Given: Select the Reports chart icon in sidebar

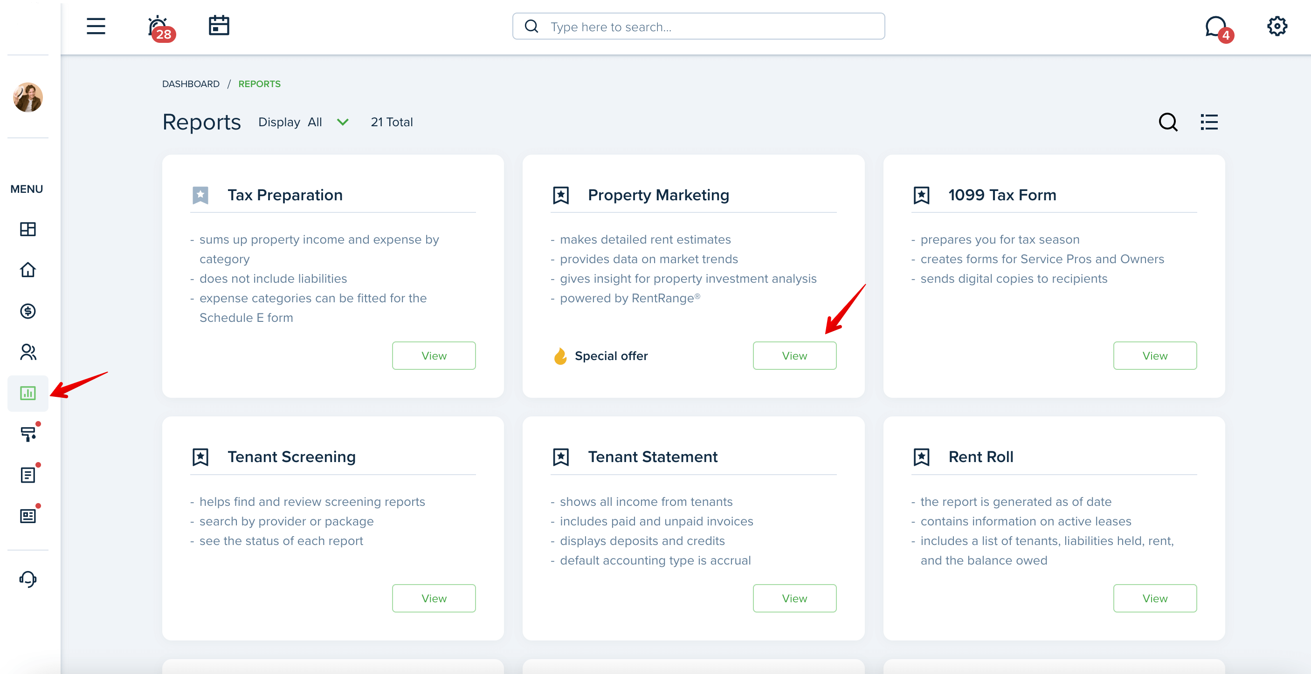Looking at the screenshot, I should point(28,393).
